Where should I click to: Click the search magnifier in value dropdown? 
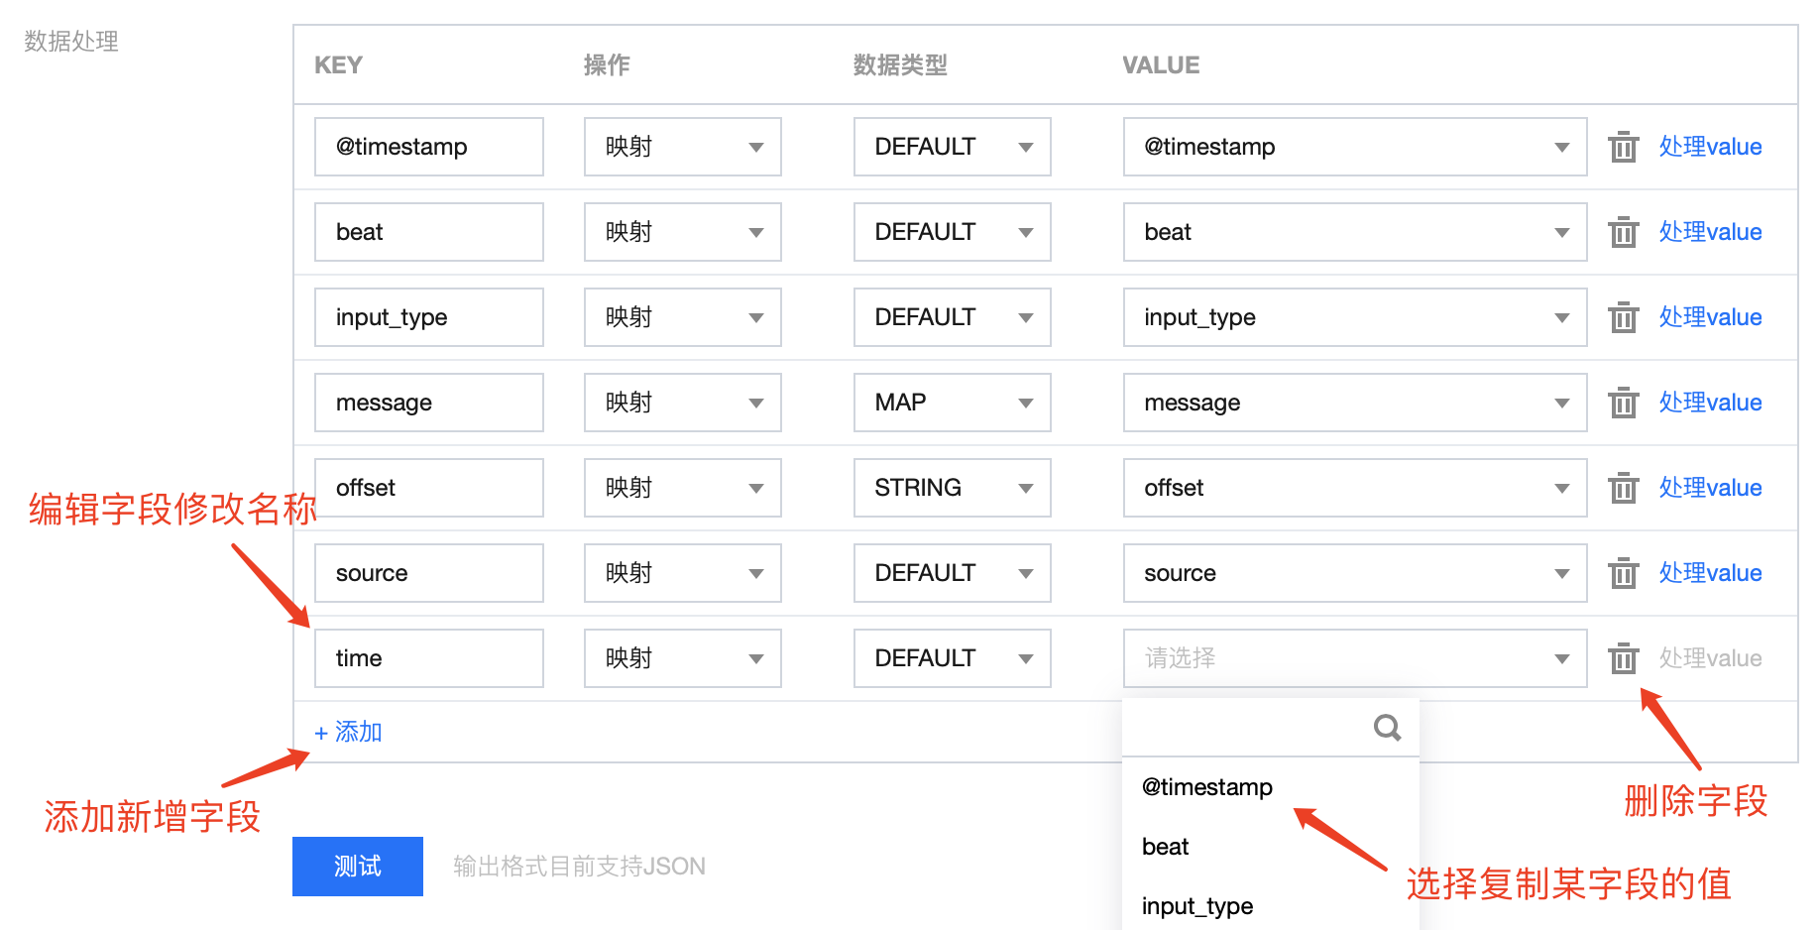1387,728
